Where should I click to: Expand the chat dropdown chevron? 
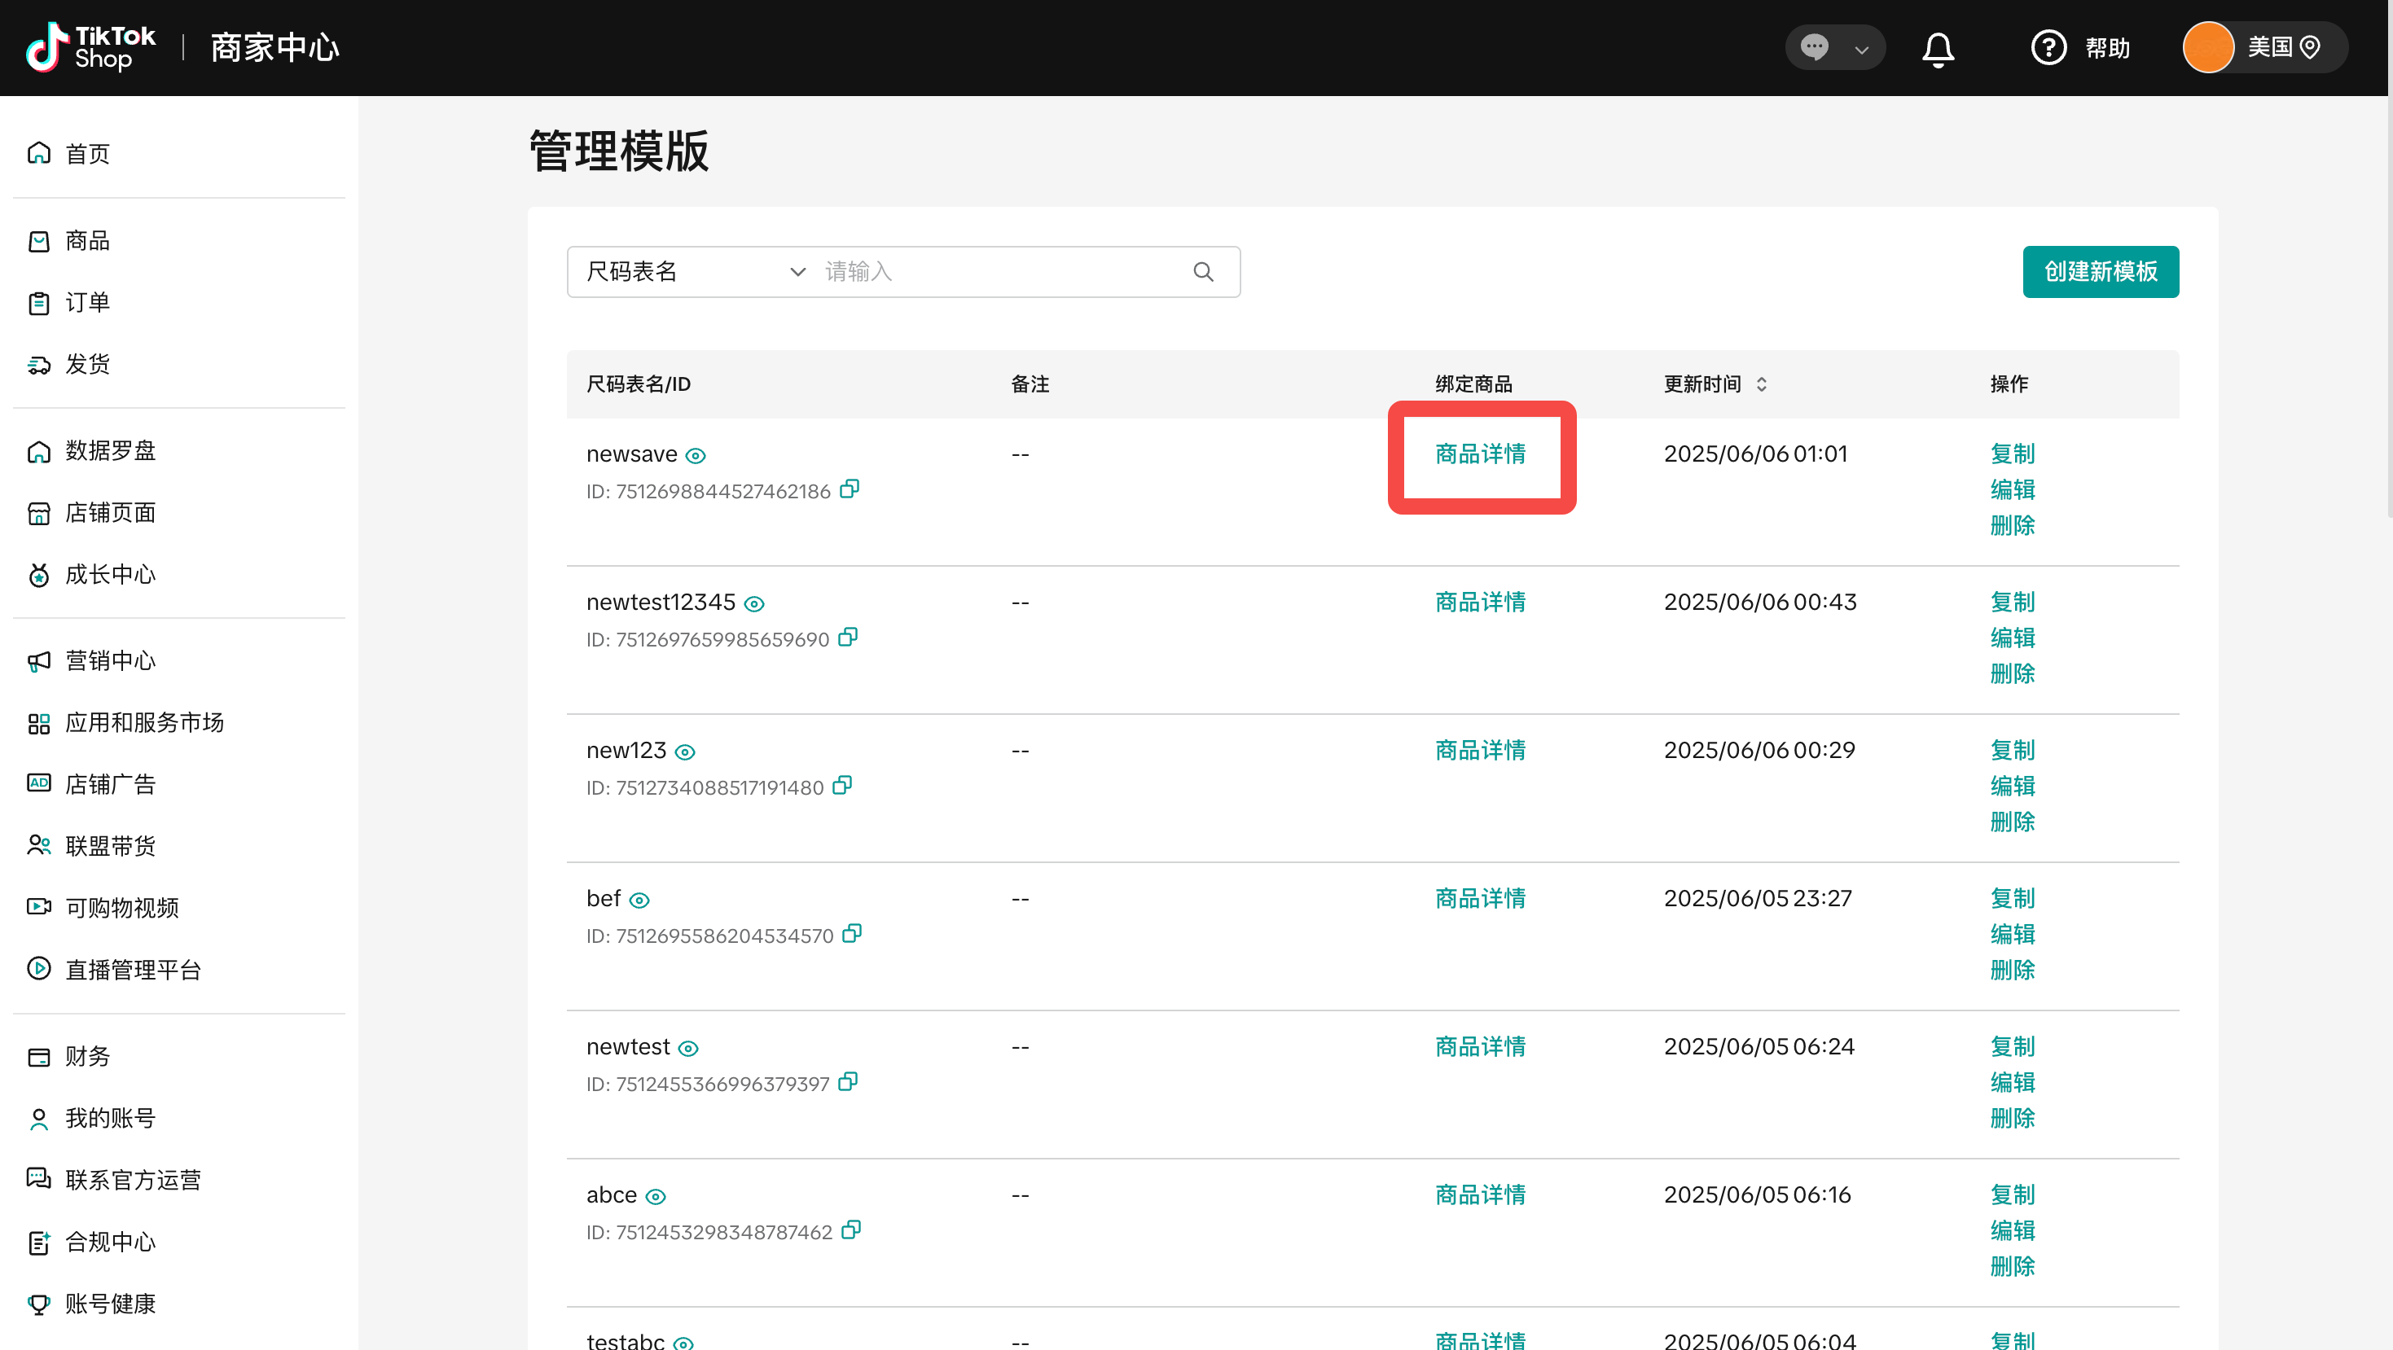[1862, 50]
